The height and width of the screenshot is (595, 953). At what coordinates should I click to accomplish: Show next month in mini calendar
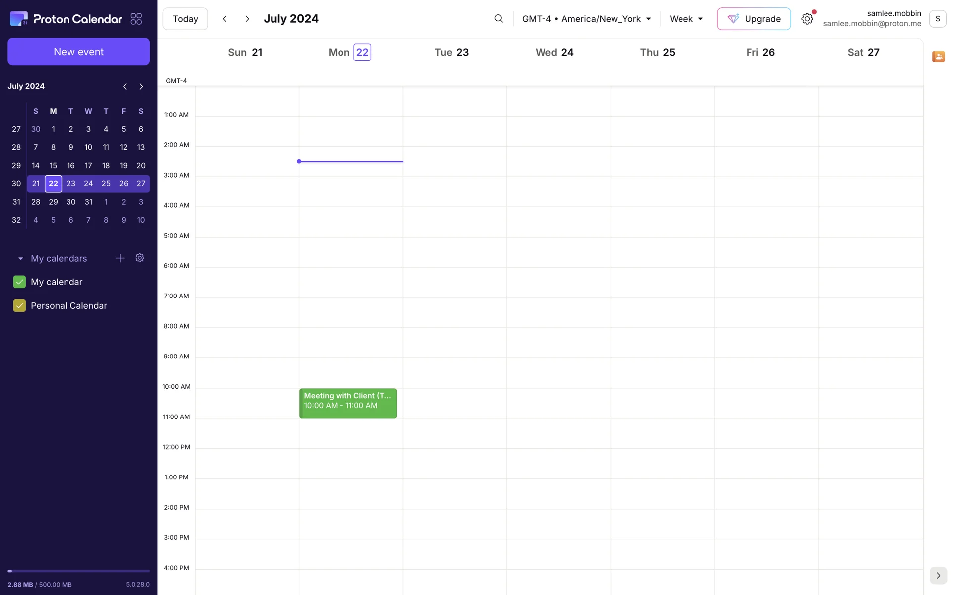pos(141,86)
